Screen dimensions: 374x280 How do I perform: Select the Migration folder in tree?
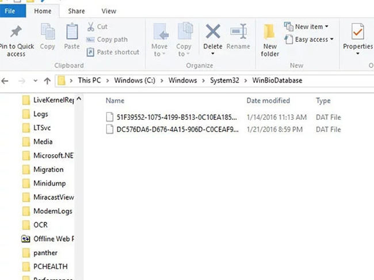pyautogui.click(x=43, y=169)
